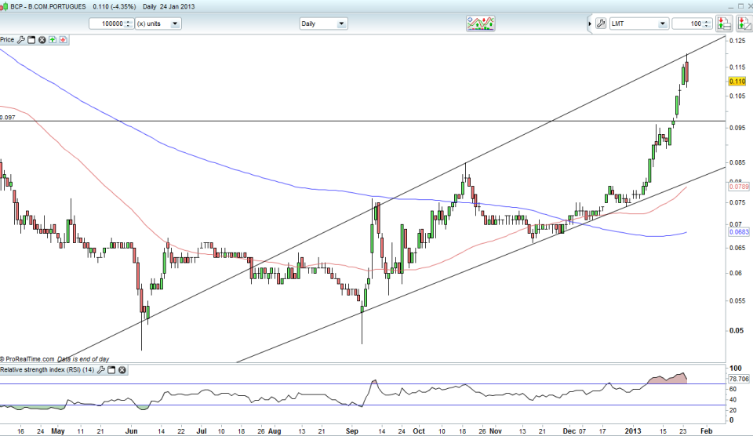753x436 pixels.
Task: Open Price panel settings wrench
Action: (20, 40)
